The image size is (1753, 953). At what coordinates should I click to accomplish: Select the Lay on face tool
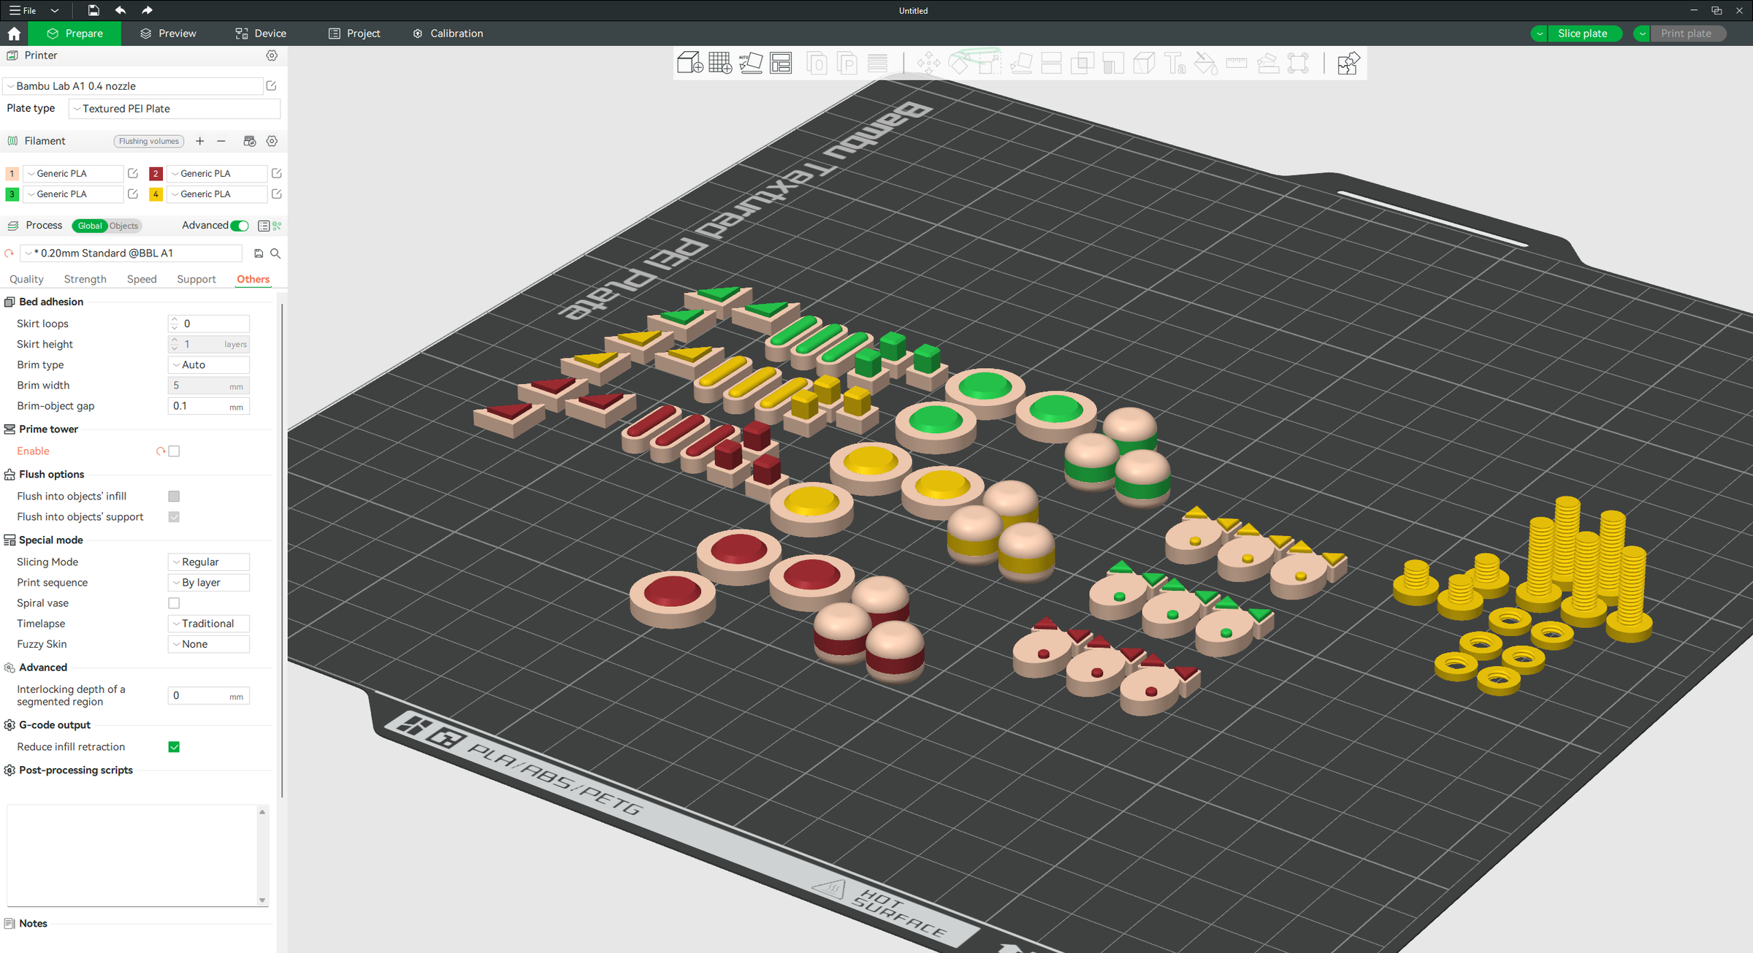[1021, 63]
